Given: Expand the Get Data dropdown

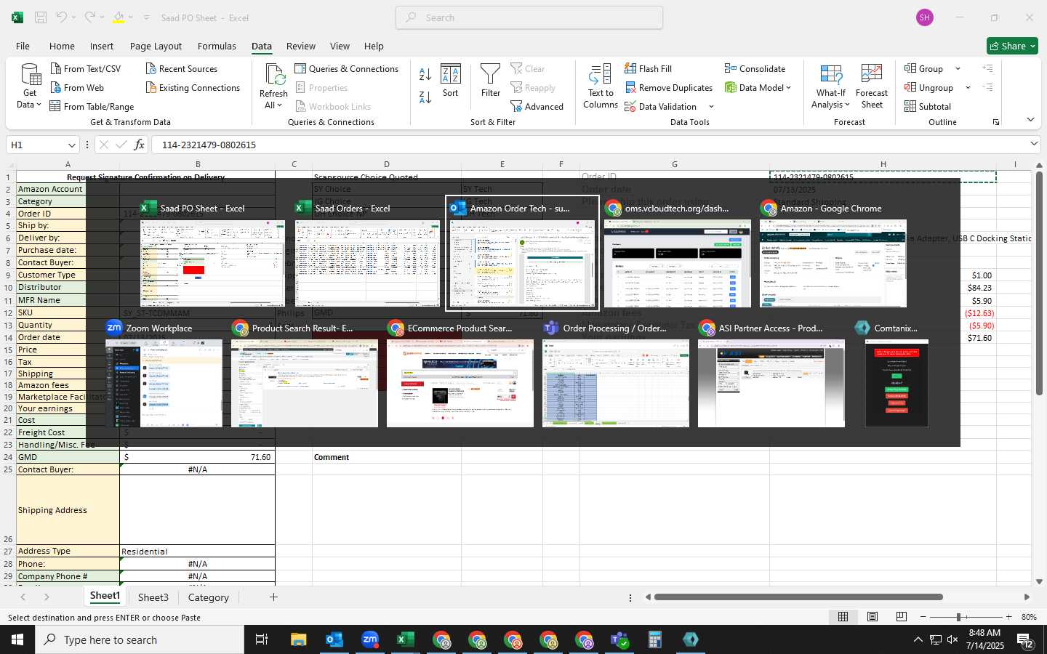Looking at the screenshot, I should [39, 105].
